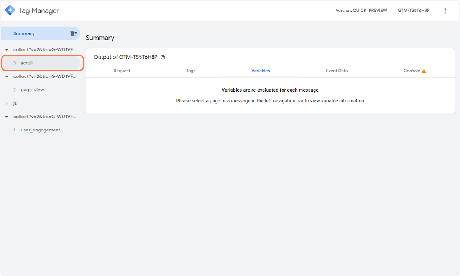
Task: Open the three-dot overflow menu
Action: 445,11
